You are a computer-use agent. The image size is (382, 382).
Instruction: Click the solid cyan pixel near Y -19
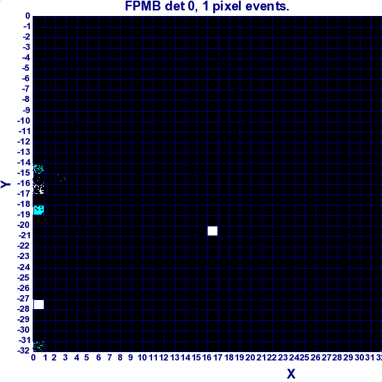tap(39, 210)
